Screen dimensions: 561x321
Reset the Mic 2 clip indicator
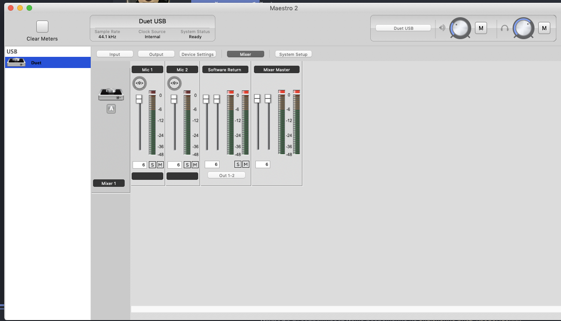coord(187,92)
